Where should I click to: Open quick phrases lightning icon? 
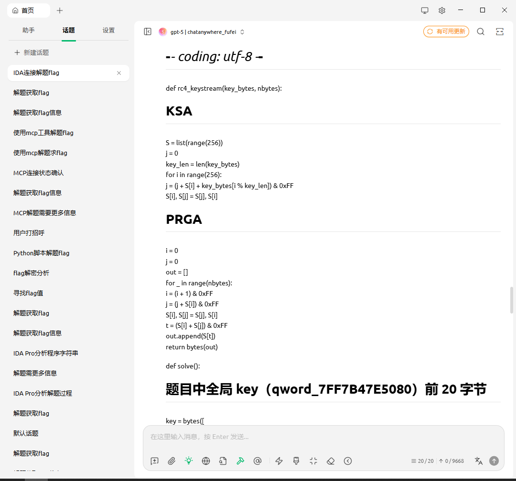point(279,461)
